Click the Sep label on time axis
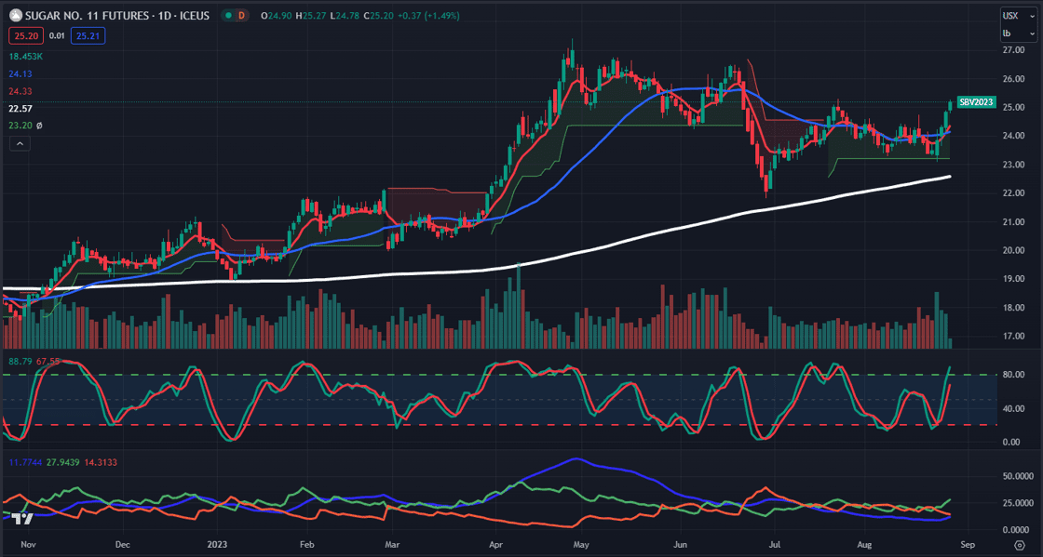The width and height of the screenshot is (1043, 557). coord(968,544)
